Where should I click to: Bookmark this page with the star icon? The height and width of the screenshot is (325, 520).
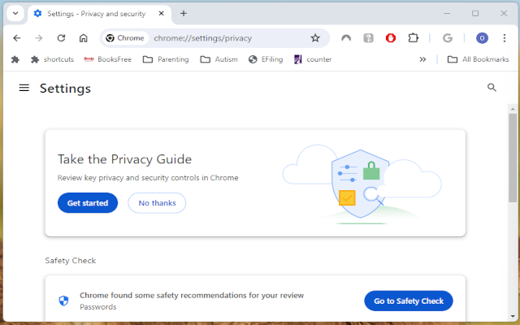coord(315,38)
